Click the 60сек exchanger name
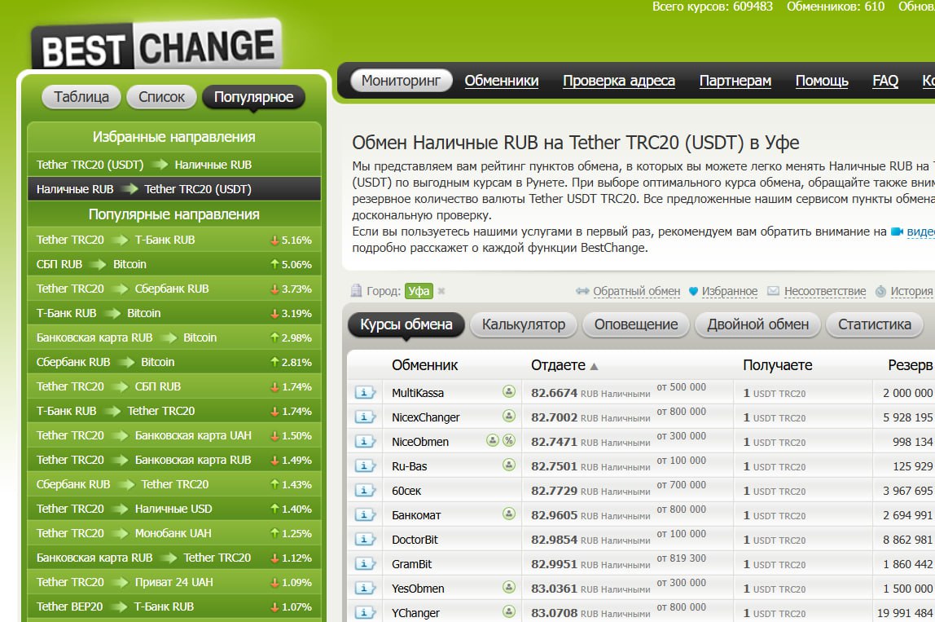The image size is (935, 622). tap(406, 491)
